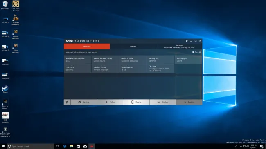Open the Windows Start menu
This screenshot has height=149, width=266.
[3, 146]
